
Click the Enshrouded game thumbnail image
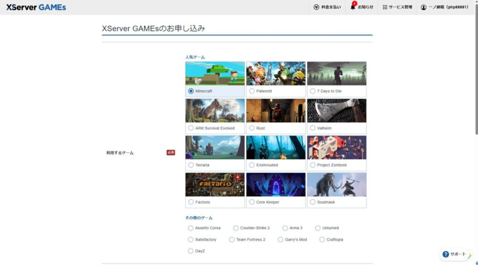click(x=276, y=148)
